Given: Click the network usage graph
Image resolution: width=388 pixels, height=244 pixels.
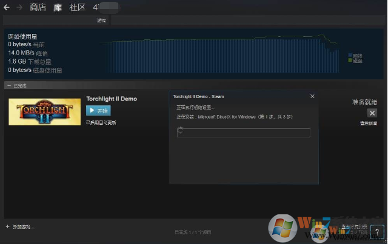Looking at the screenshot, I should (218, 58).
